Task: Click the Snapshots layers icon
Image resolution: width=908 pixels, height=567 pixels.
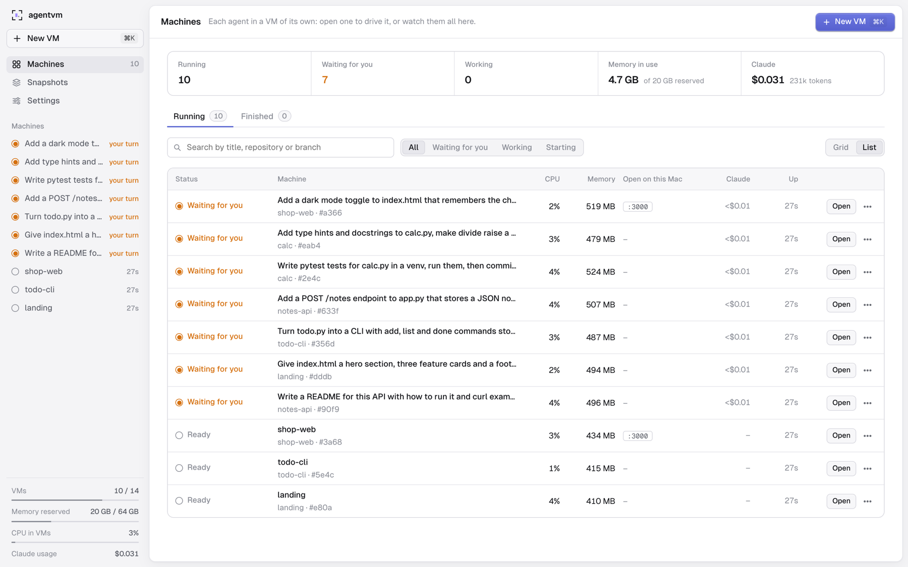Action: [17, 83]
